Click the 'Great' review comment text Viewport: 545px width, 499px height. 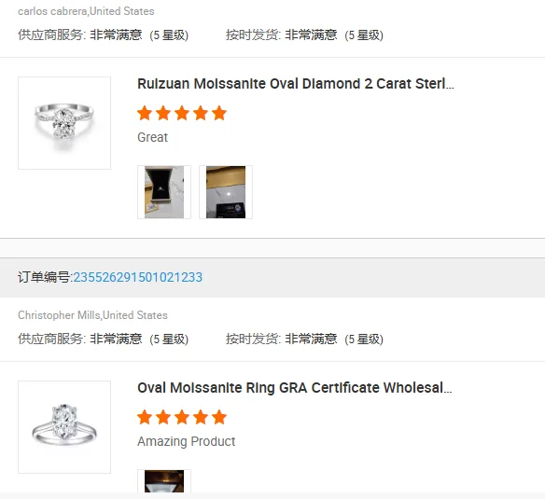(153, 137)
